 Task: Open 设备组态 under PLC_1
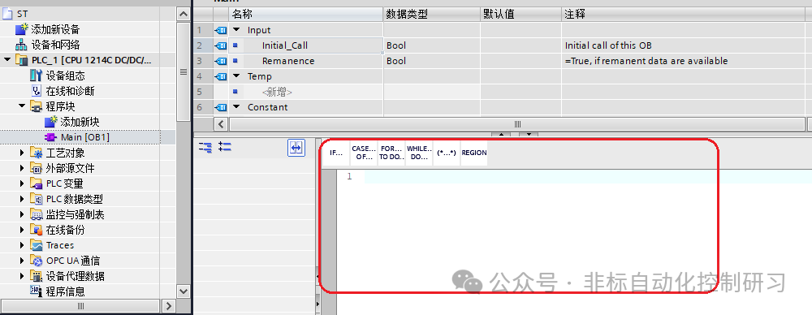(x=65, y=76)
